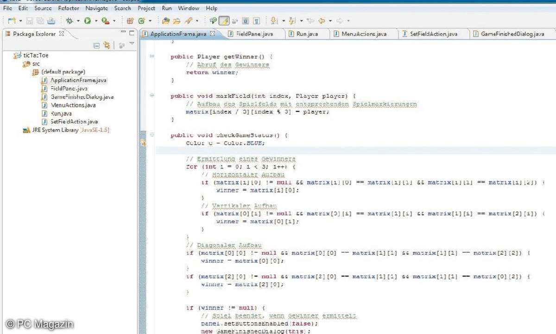Toggle Link with Editor in Package Explorer
Image resolution: width=556 pixels, height=334 pixels.
coord(107,45)
